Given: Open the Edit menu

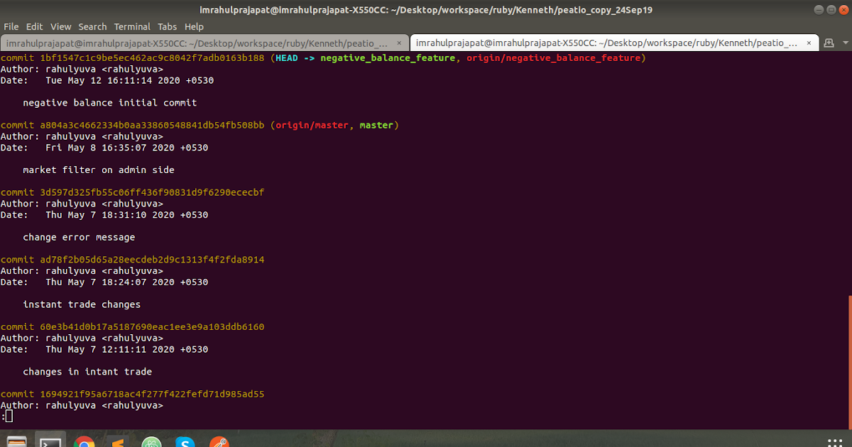Looking at the screenshot, I should point(33,26).
